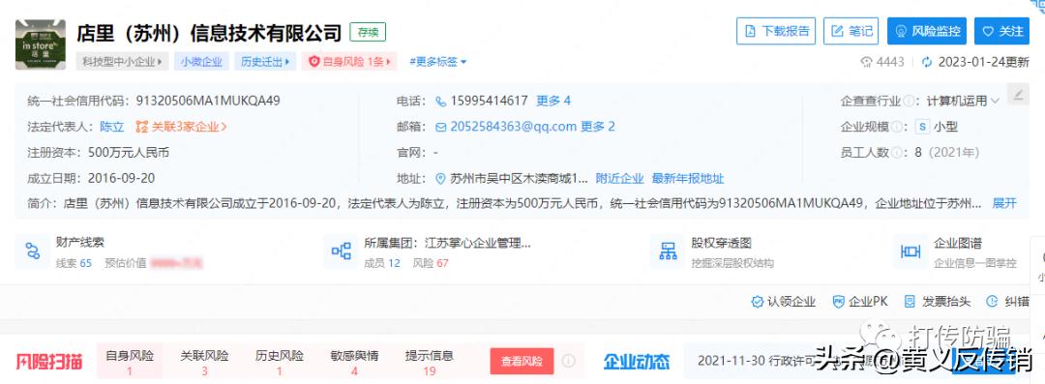The width and height of the screenshot is (1045, 384).
Task: Click the 查看风险 view risks button
Action: (x=522, y=362)
